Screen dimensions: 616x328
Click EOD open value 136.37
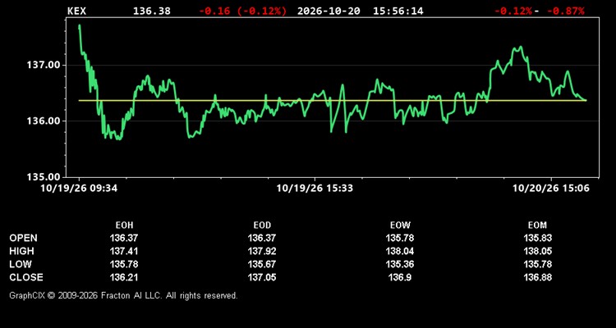click(x=262, y=238)
